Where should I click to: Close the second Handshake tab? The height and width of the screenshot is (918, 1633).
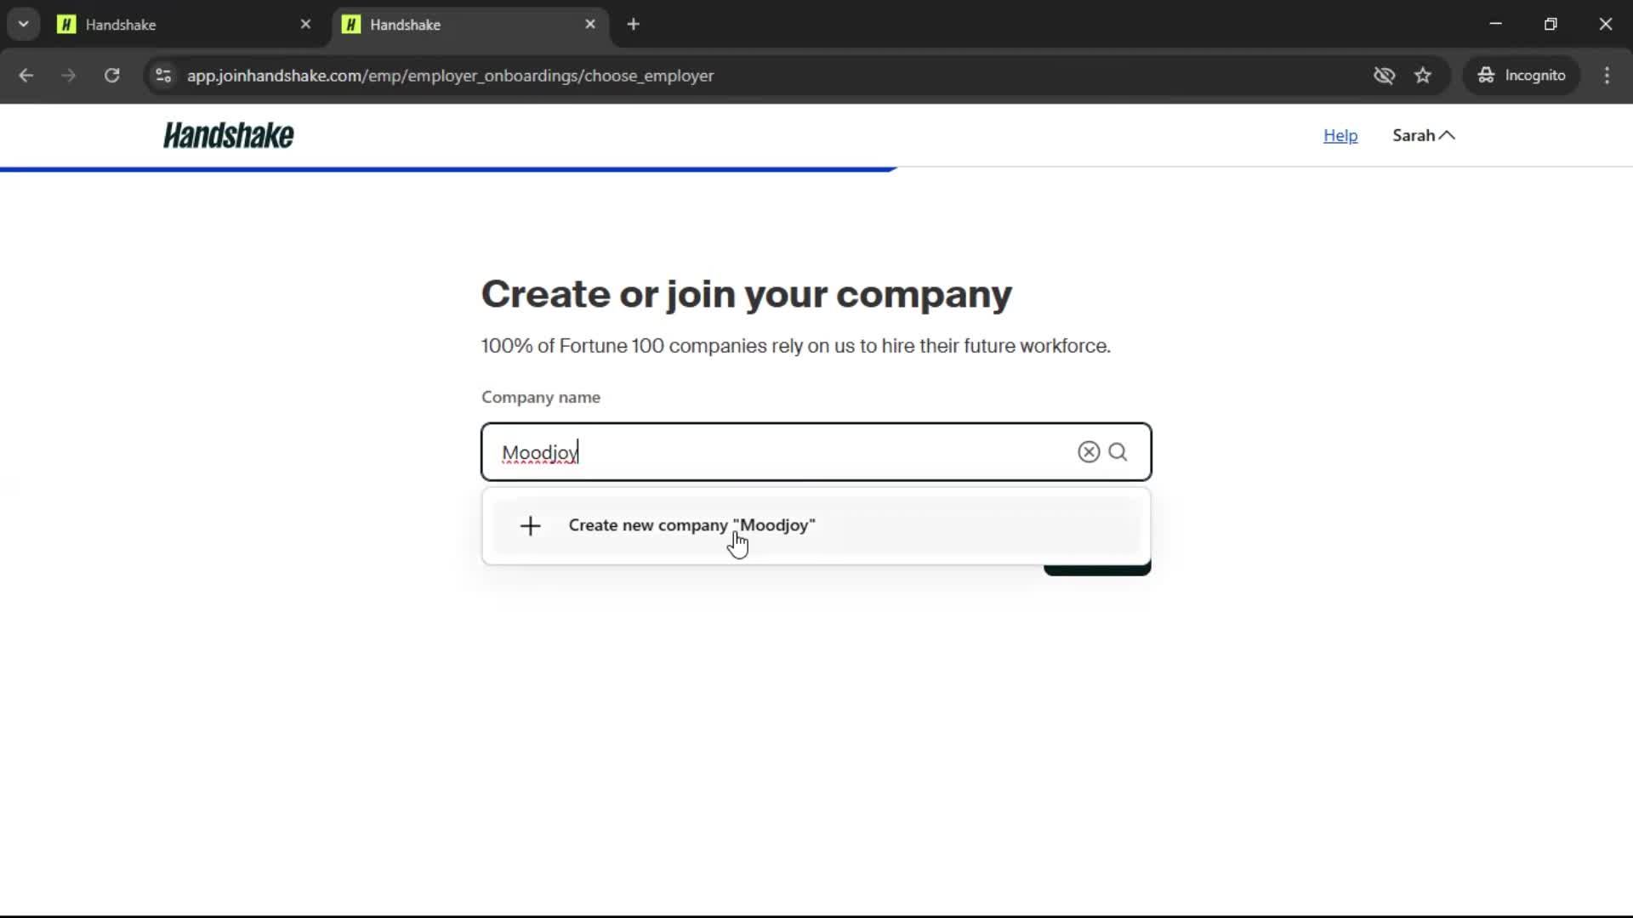click(590, 25)
